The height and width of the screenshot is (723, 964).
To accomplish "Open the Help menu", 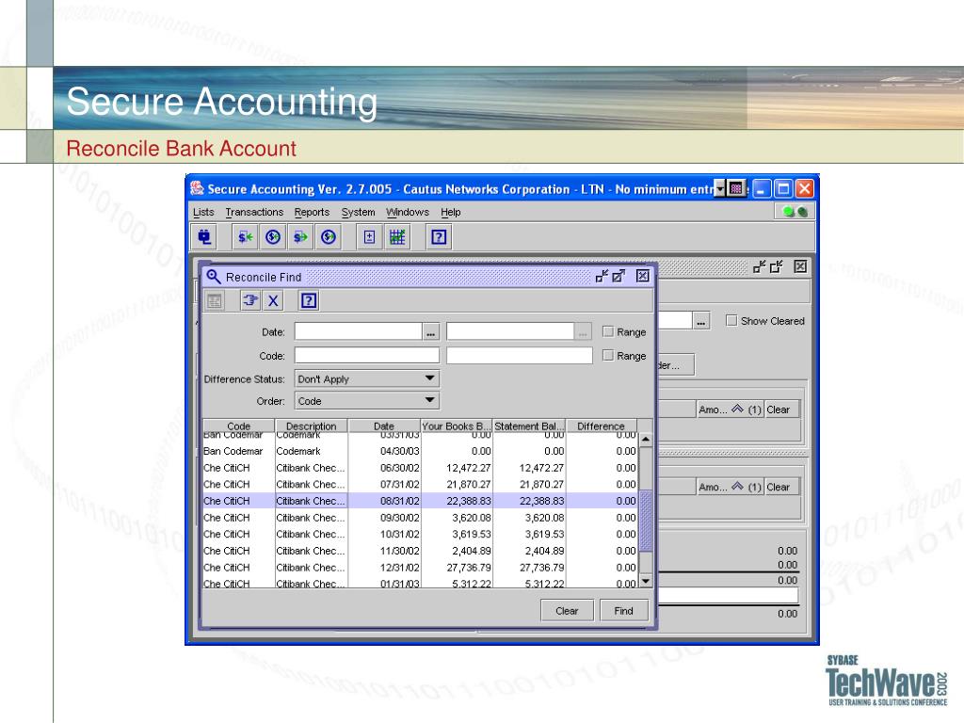I will tap(451, 212).
